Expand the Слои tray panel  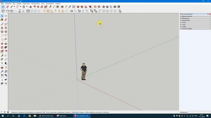(195, 25)
